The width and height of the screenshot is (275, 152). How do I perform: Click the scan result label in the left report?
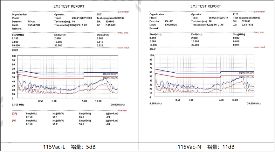(123, 48)
